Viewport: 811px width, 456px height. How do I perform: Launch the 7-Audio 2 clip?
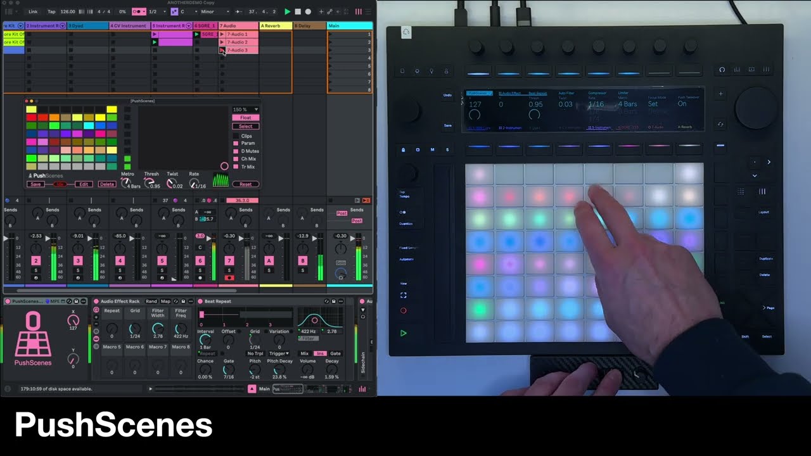pos(222,42)
